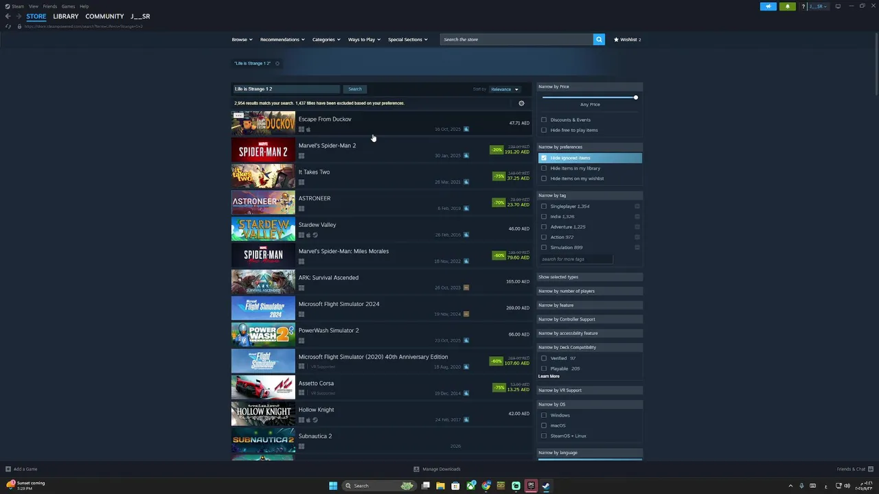This screenshot has height=494, width=879.
Task: Open the Special Sections dropdown
Action: pos(407,39)
